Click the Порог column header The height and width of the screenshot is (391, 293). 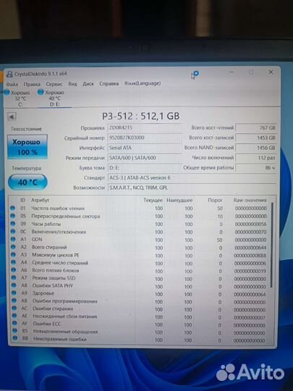pos(216,201)
